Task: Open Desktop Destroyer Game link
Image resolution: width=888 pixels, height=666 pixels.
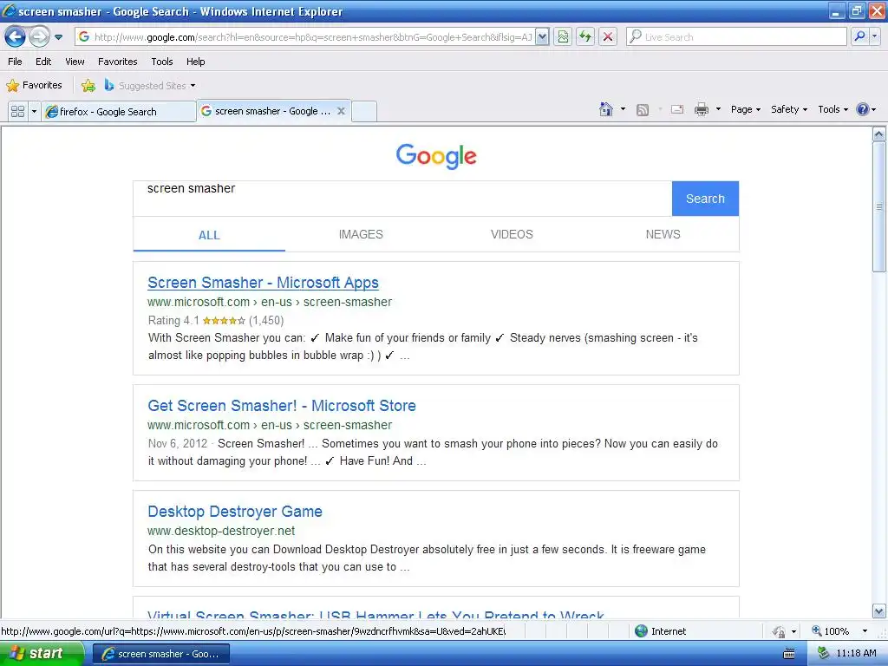Action: point(234,512)
